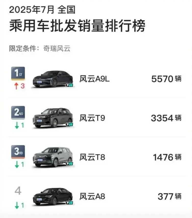Click the red up-arrow rank change indicator
The width and height of the screenshot is (192, 218).
pos(17,86)
